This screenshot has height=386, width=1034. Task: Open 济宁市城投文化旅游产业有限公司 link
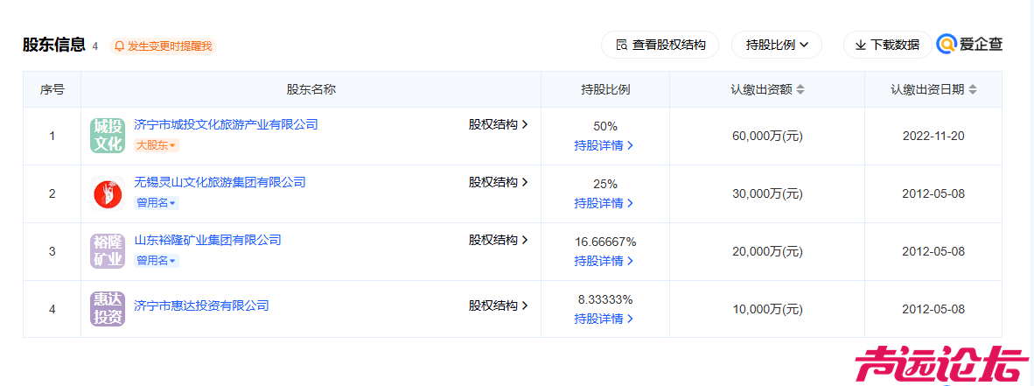click(x=226, y=124)
